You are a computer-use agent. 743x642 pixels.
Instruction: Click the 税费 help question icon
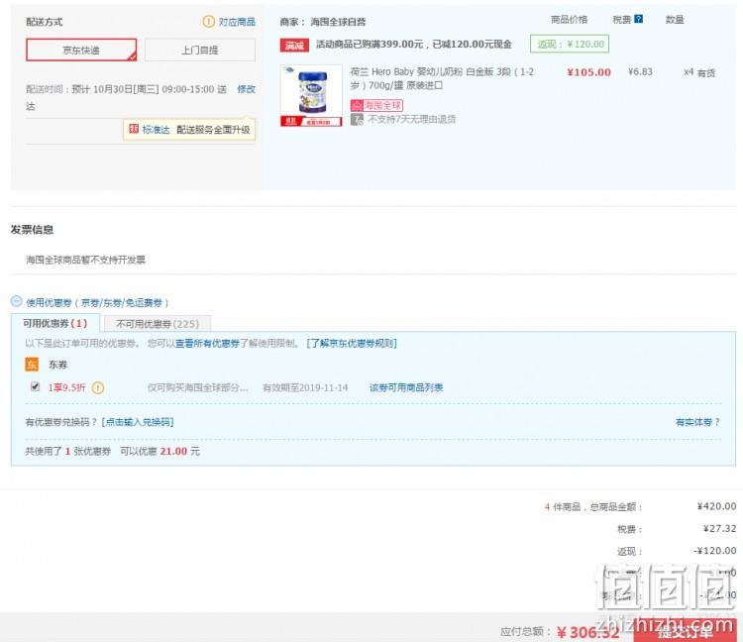pos(638,19)
